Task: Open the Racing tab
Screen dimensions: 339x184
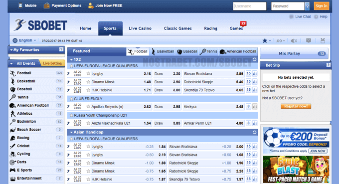Action: [x=211, y=28]
